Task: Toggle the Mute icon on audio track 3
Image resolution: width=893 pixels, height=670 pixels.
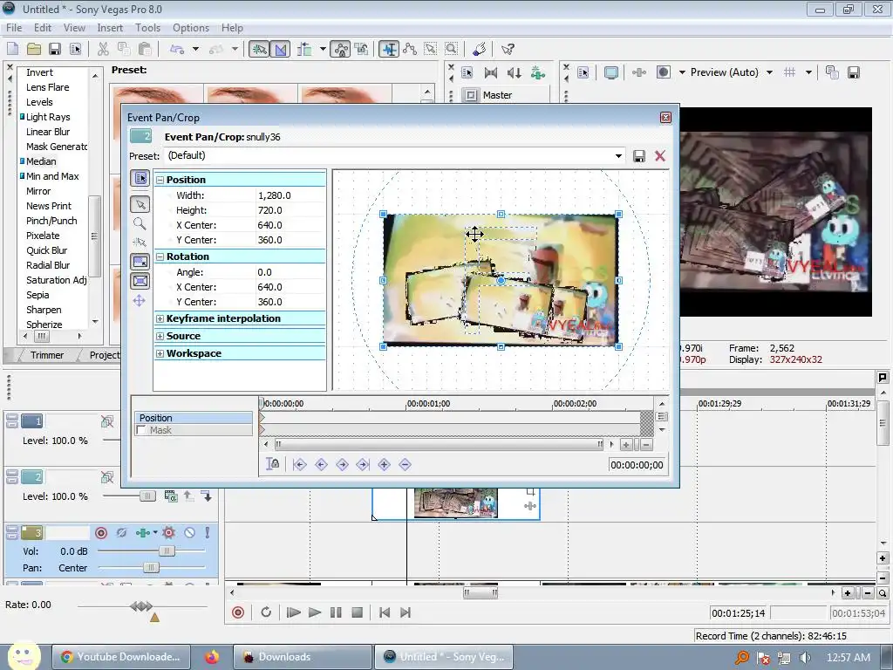Action: pos(189,533)
